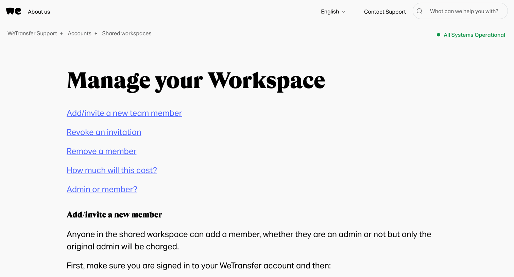This screenshot has width=514, height=277.
Task: Click the search magnifier icon
Action: tap(419, 11)
